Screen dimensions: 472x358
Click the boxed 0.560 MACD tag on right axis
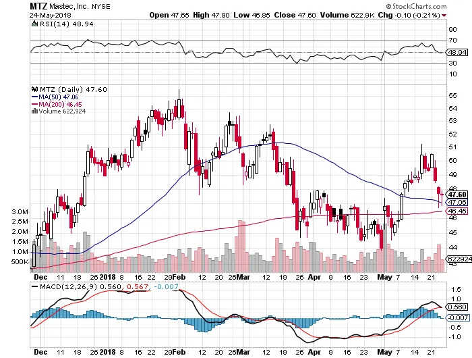(x=458, y=307)
